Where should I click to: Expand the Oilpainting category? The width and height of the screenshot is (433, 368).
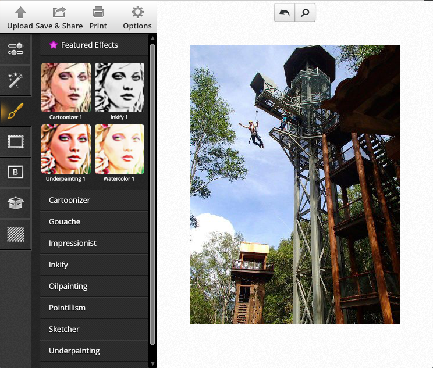(94, 286)
